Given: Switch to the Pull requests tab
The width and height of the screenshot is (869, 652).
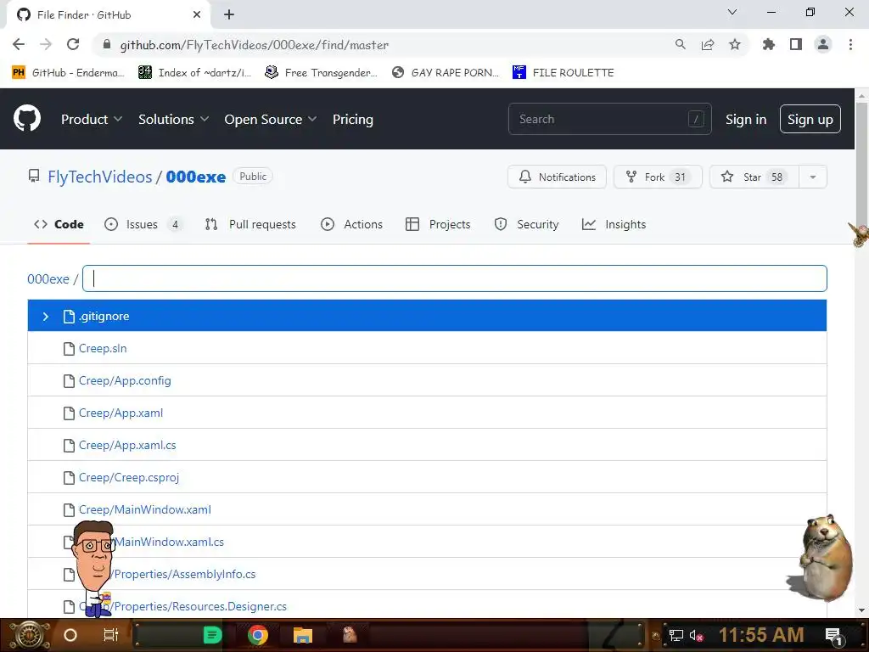Looking at the screenshot, I should pyautogui.click(x=250, y=224).
